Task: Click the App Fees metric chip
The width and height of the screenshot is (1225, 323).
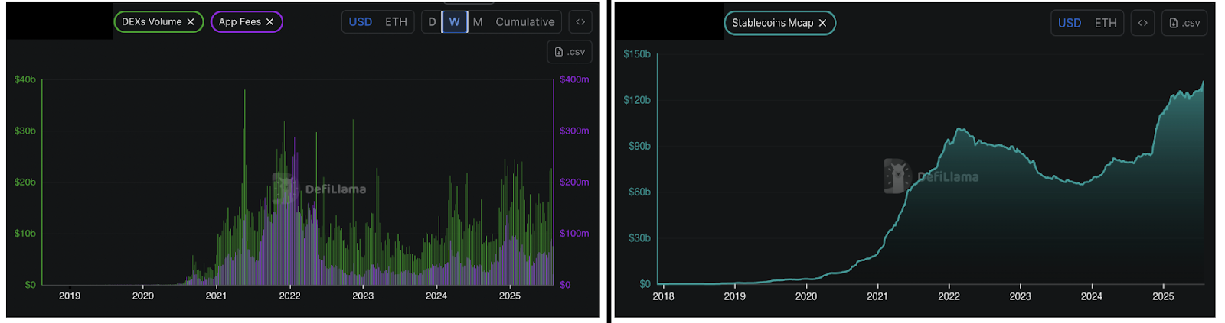Action: pyautogui.click(x=240, y=22)
